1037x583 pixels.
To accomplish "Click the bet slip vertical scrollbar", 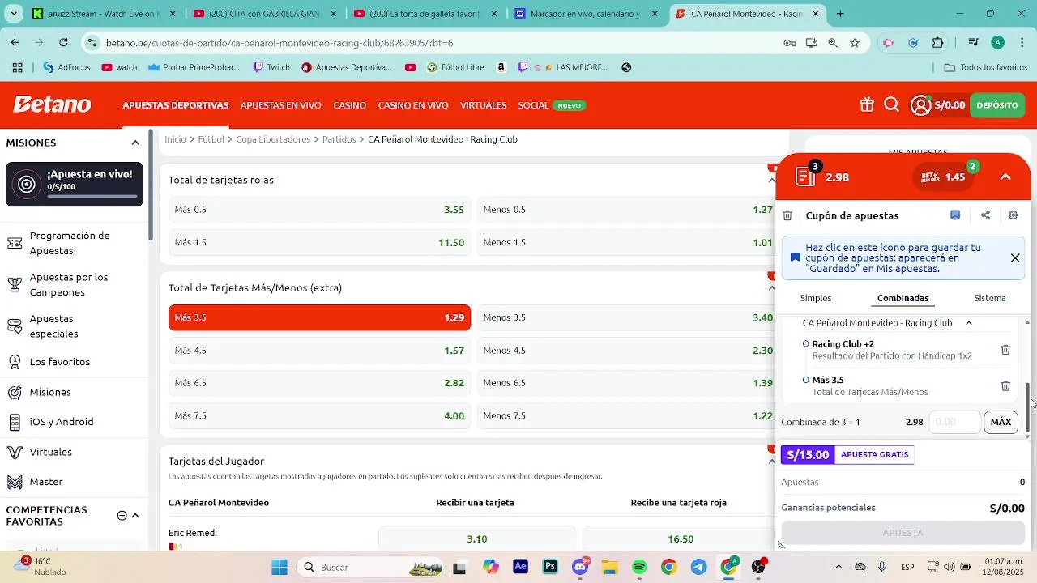I will (x=1028, y=408).
